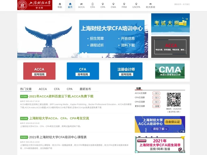Image resolution: width=207 pixels, height=155 pixels.
Task: Click the blue 首页 house icon
Action: pos(70,4)
